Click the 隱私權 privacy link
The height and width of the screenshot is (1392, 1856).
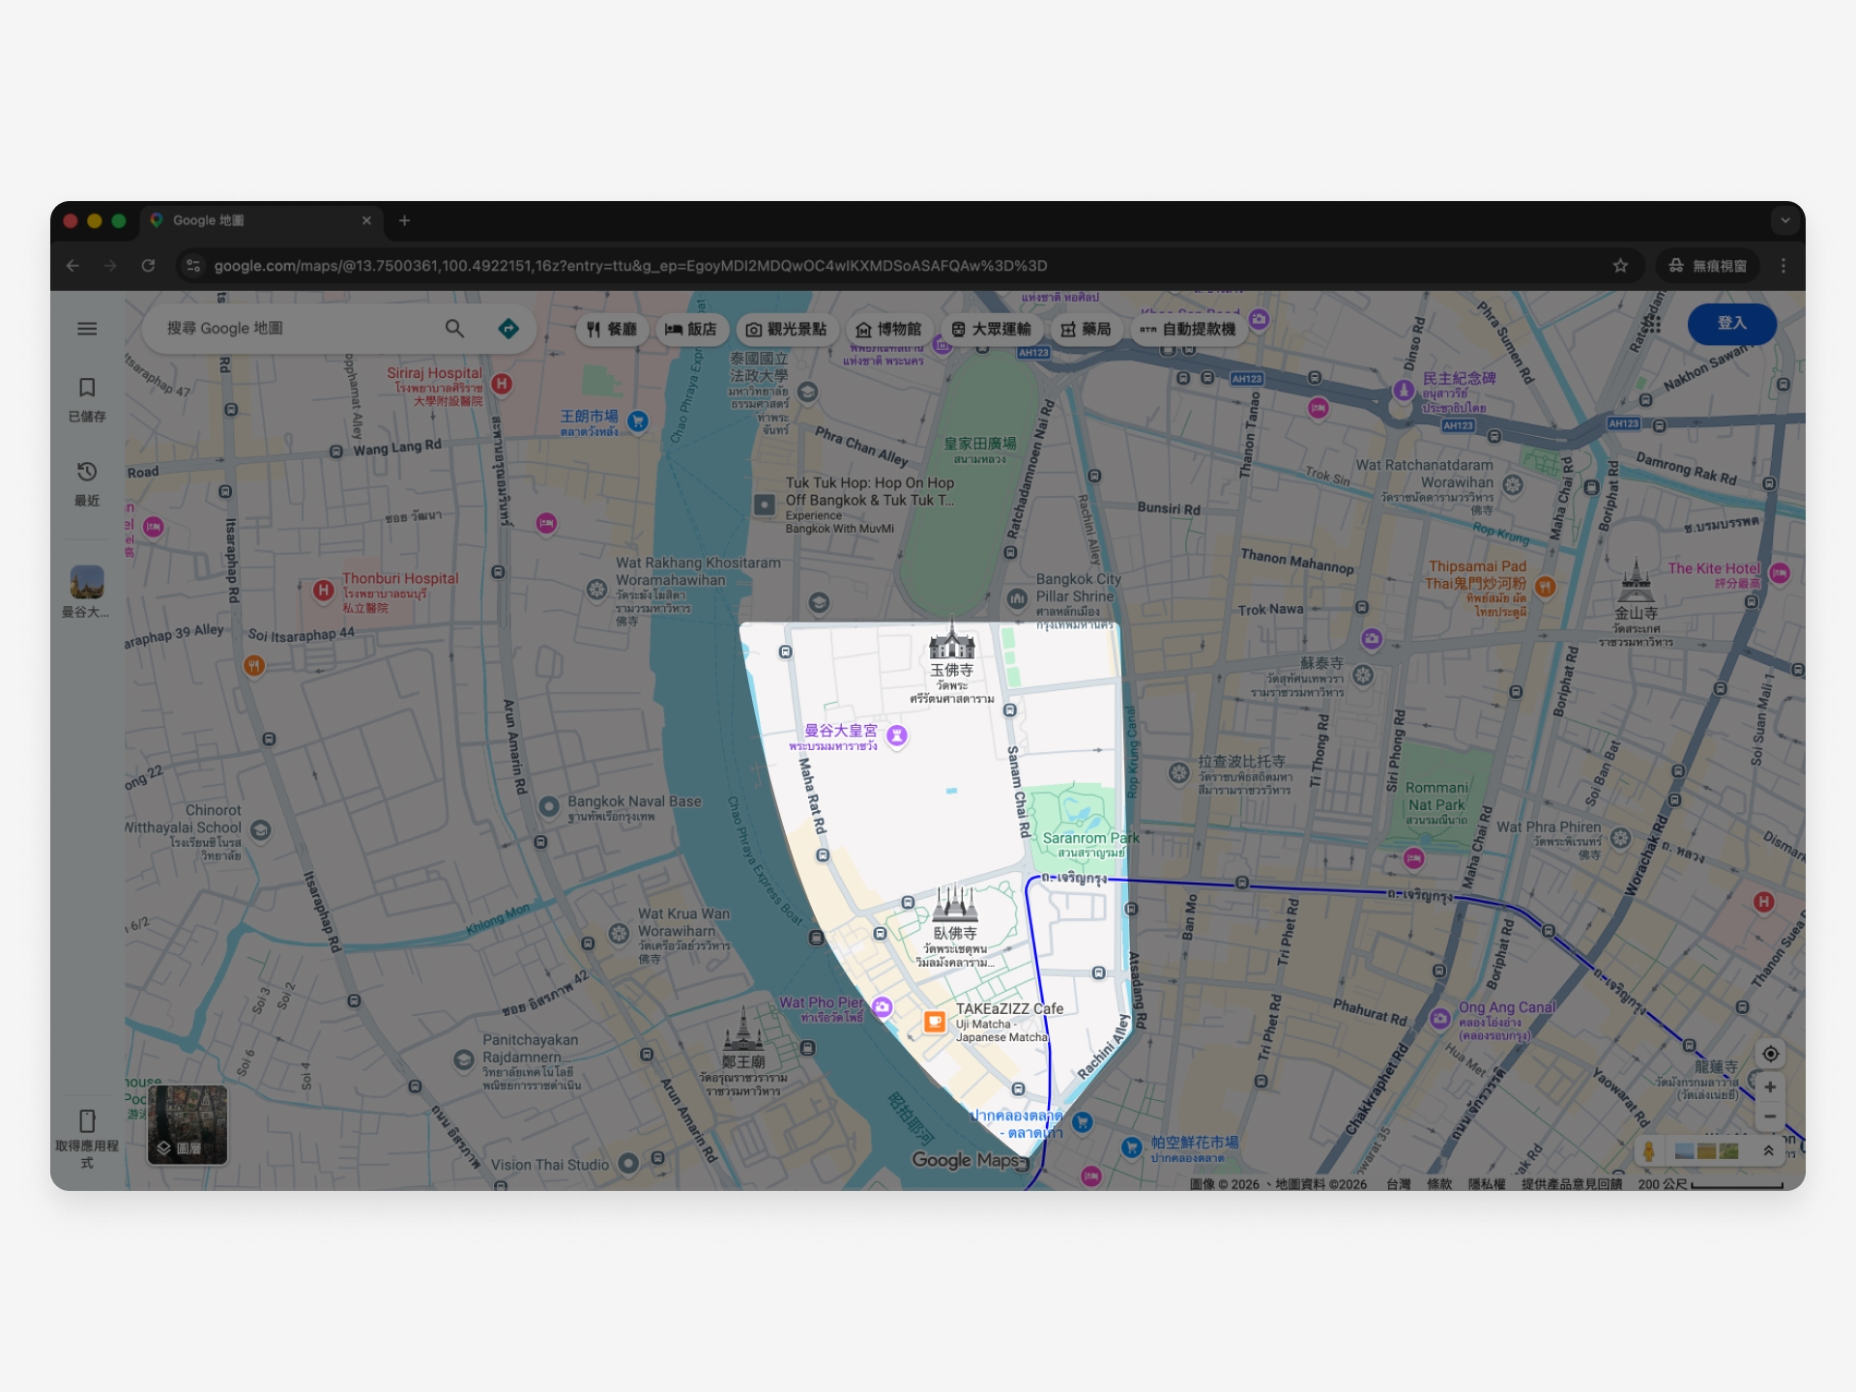1487,1184
